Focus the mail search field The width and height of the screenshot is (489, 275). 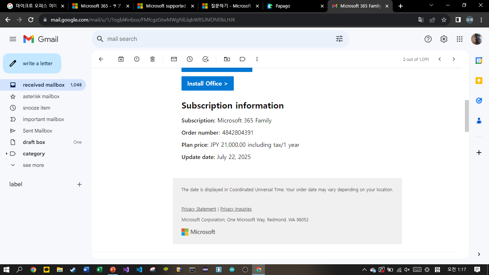tap(220, 39)
